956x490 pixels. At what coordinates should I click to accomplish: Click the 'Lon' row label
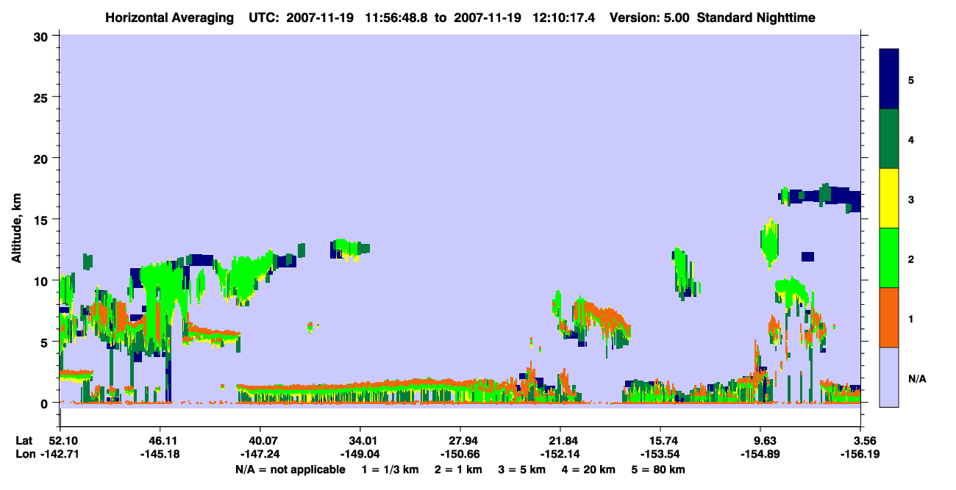coord(24,454)
